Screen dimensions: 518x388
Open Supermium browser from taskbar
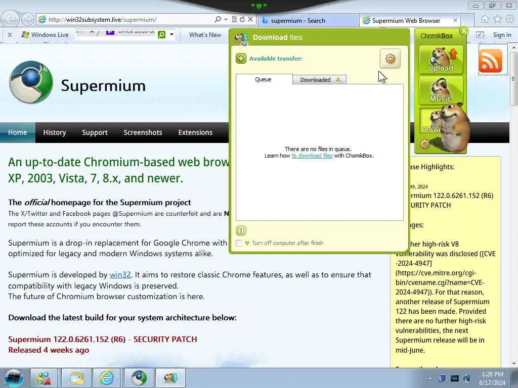click(x=139, y=378)
